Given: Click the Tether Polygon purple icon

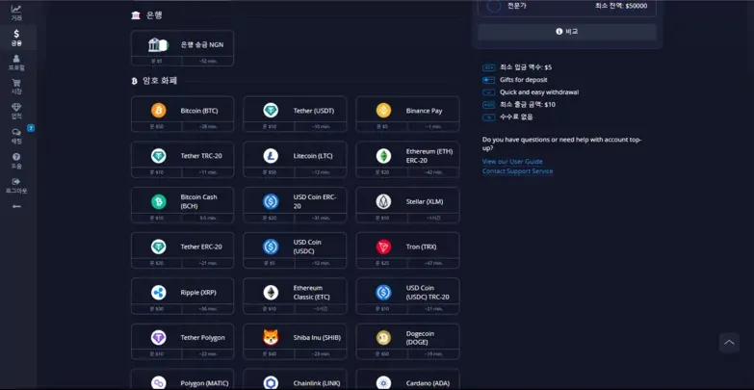Looking at the screenshot, I should point(159,338).
